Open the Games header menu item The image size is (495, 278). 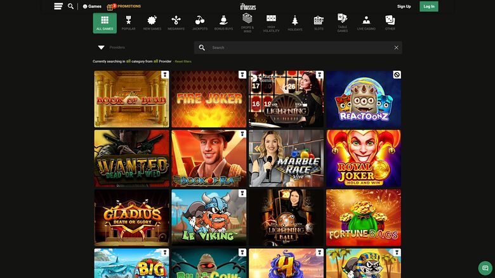(x=92, y=6)
